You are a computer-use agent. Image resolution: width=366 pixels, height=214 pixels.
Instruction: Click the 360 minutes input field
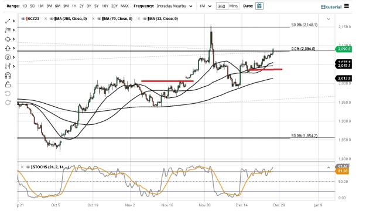point(221,6)
